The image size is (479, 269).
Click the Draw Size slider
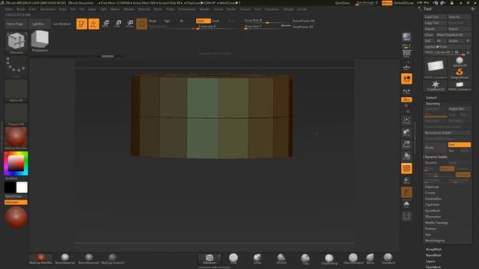click(267, 27)
